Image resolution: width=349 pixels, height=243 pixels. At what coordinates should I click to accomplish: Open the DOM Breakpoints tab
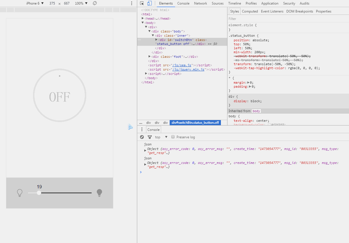[300, 11]
